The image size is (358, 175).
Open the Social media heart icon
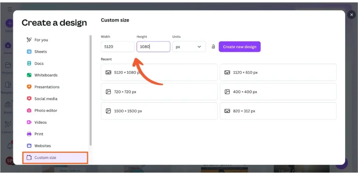coord(29,99)
